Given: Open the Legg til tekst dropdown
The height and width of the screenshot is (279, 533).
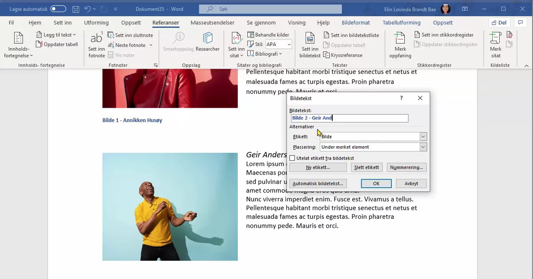Looking at the screenshot, I should point(56,35).
